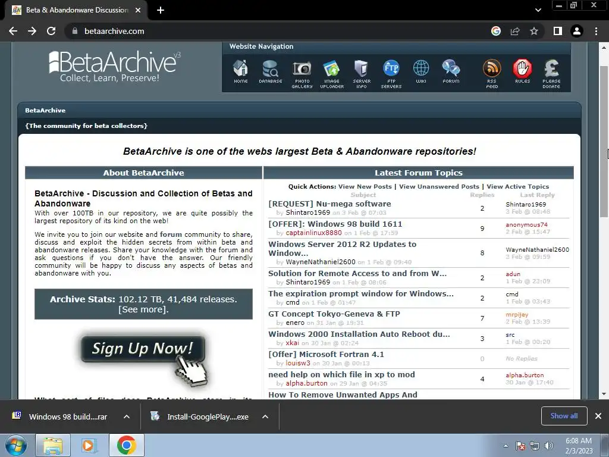The image size is (609, 457).
Task: Open a new tab with plus button
Action: [x=161, y=10]
